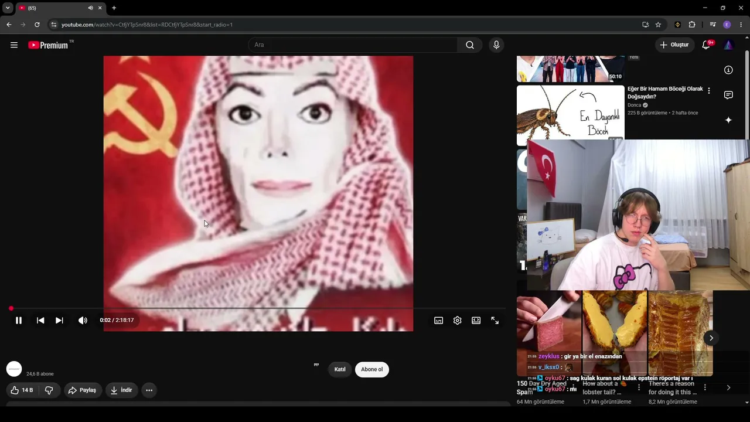The width and height of the screenshot is (750, 422).
Task: Go to YouTube Premium home logo
Action: (48, 45)
